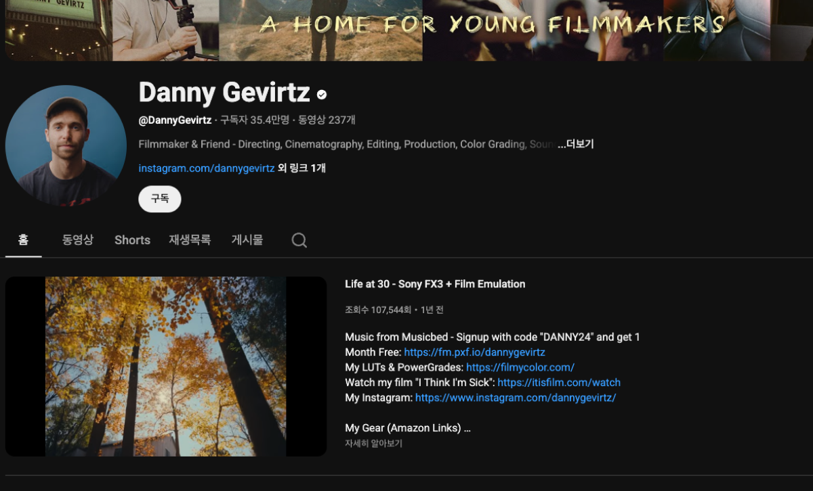The width and height of the screenshot is (813, 491).
Task: Open the Shorts tab
Action: (132, 240)
